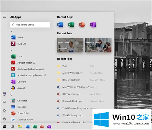This screenshot has width=152, height=130.
Task: Click the Power button in Start sidebar
Action: click(4, 119)
